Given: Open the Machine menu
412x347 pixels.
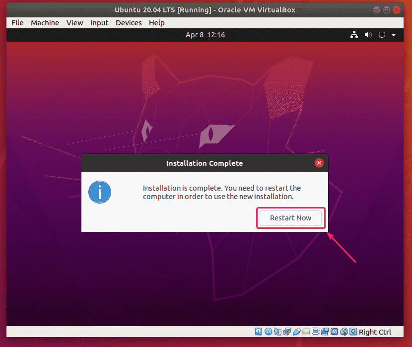Looking at the screenshot, I should coord(45,23).
